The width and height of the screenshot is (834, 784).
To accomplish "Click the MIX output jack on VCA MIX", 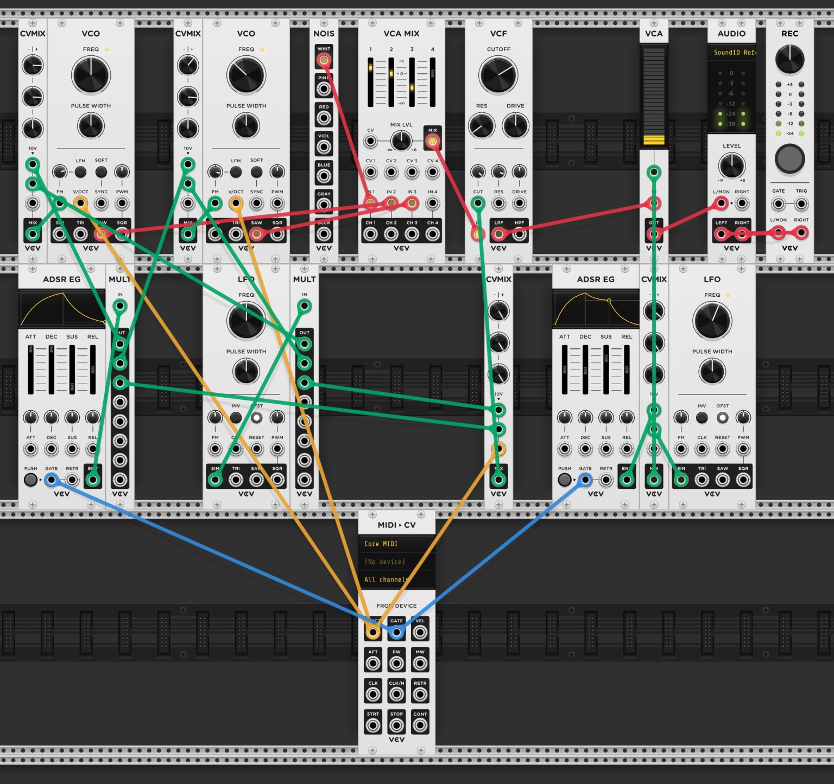I will pyautogui.click(x=432, y=141).
